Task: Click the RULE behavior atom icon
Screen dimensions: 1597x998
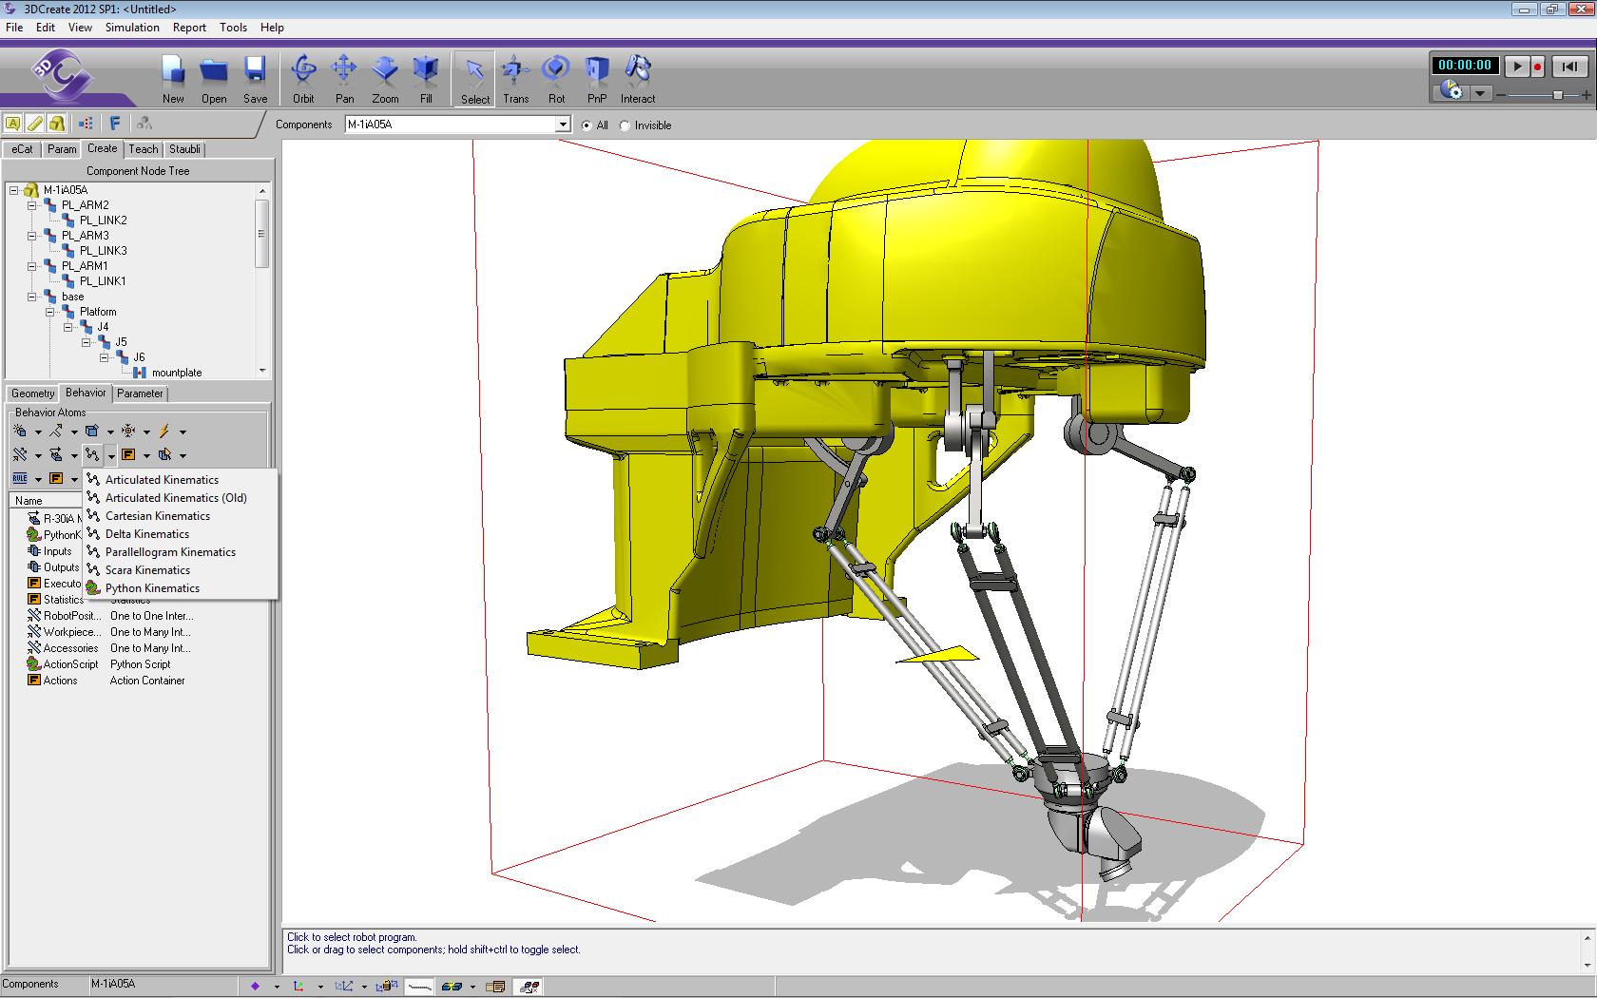Action: pos(20,478)
